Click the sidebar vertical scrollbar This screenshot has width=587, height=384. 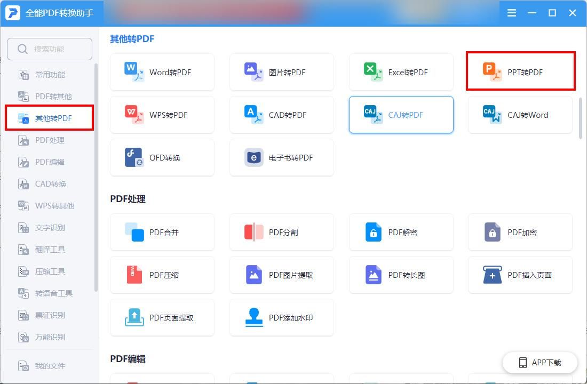[x=96, y=178]
